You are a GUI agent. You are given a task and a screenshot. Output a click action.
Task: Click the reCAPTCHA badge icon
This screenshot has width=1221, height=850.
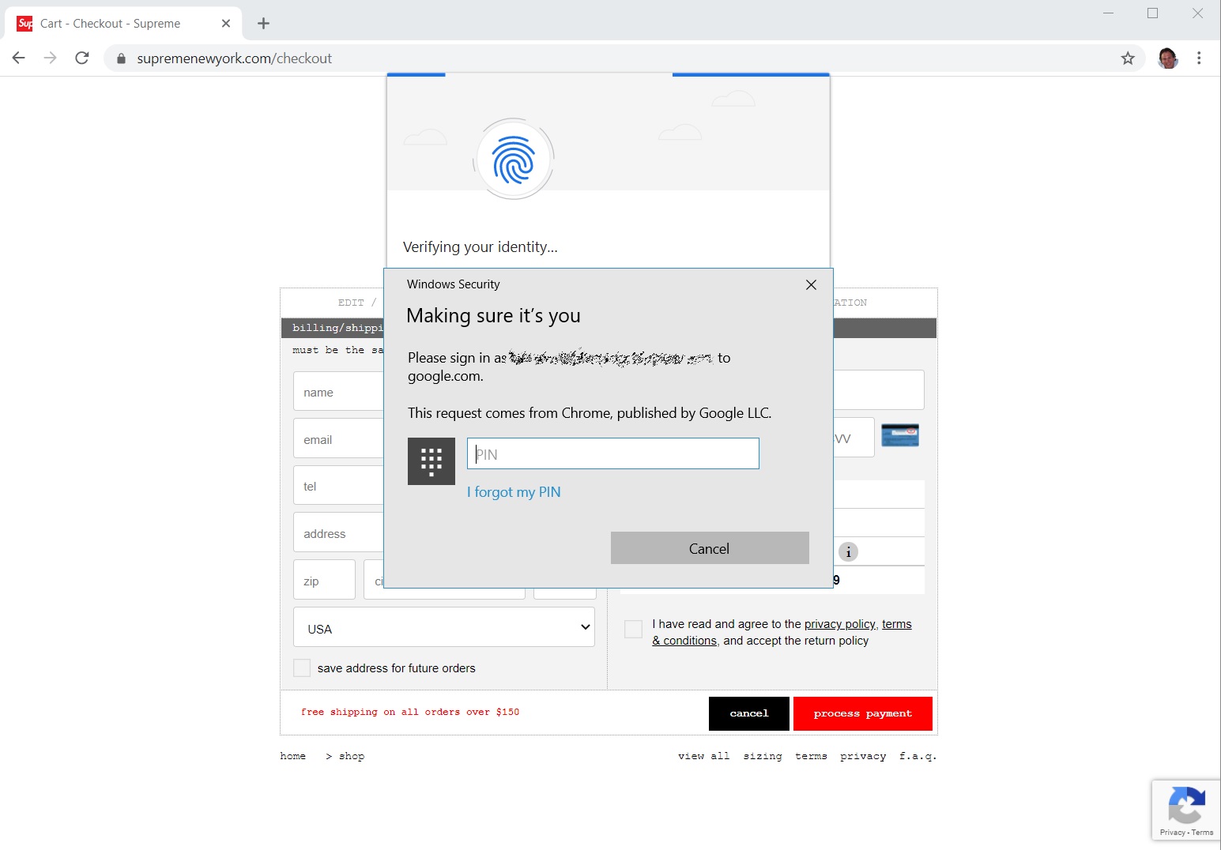(1186, 805)
